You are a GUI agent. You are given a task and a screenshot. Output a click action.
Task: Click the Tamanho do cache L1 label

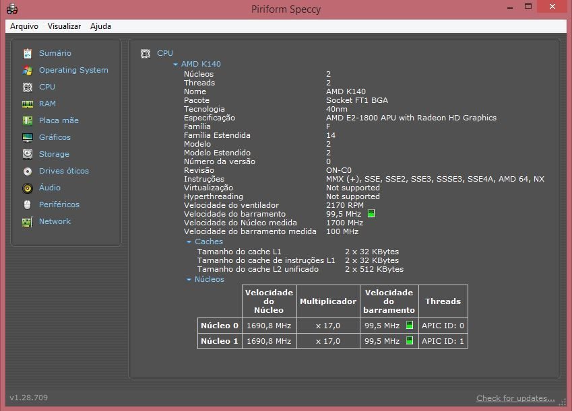pyautogui.click(x=239, y=252)
